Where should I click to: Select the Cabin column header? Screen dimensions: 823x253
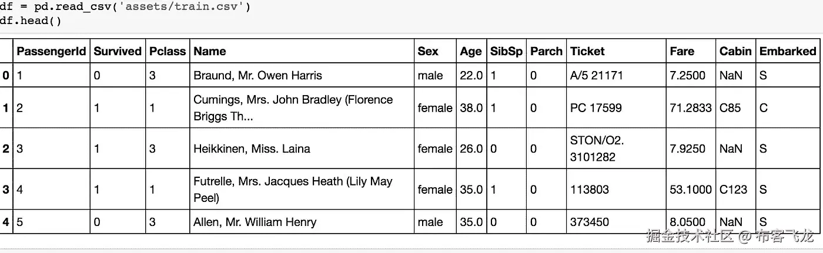coord(735,51)
